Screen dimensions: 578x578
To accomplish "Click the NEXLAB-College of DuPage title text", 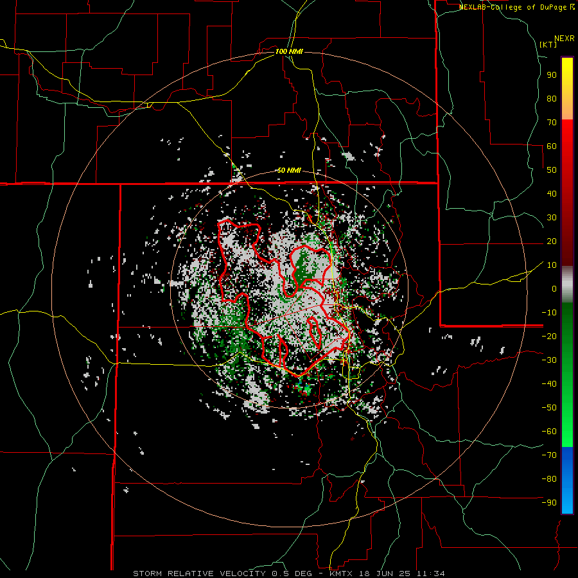I will [517, 7].
